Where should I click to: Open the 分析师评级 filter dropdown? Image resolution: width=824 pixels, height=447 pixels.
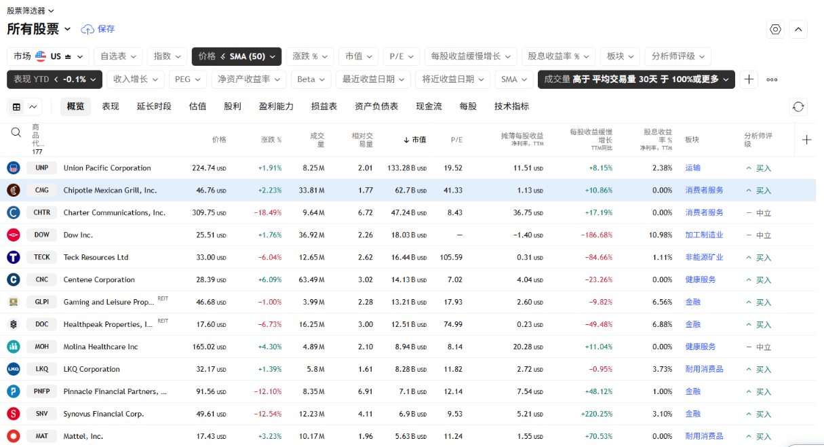pyautogui.click(x=678, y=56)
